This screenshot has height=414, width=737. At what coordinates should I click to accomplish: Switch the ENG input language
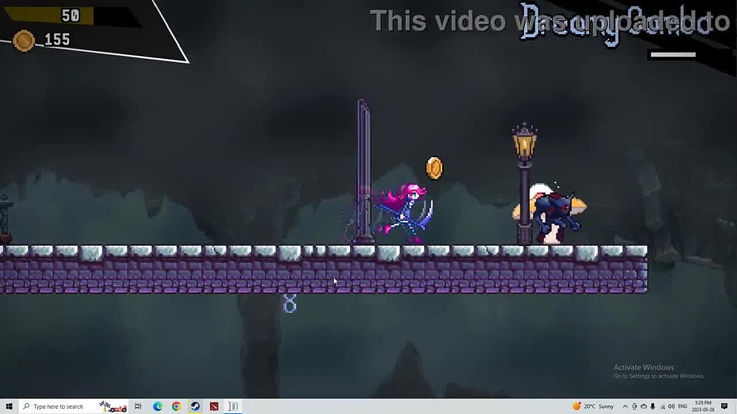pos(682,407)
